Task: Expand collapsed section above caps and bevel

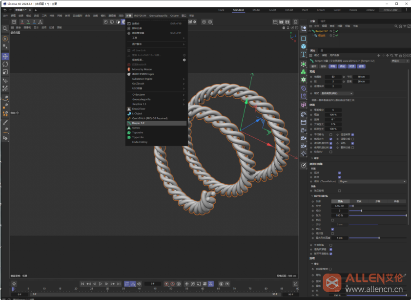Action: click(312, 158)
